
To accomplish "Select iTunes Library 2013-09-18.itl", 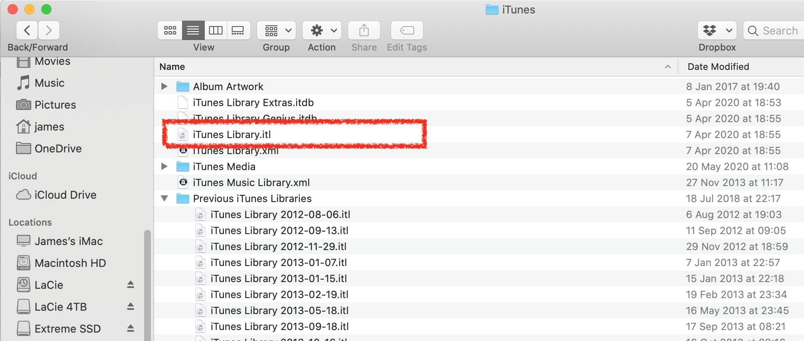I will click(x=279, y=326).
